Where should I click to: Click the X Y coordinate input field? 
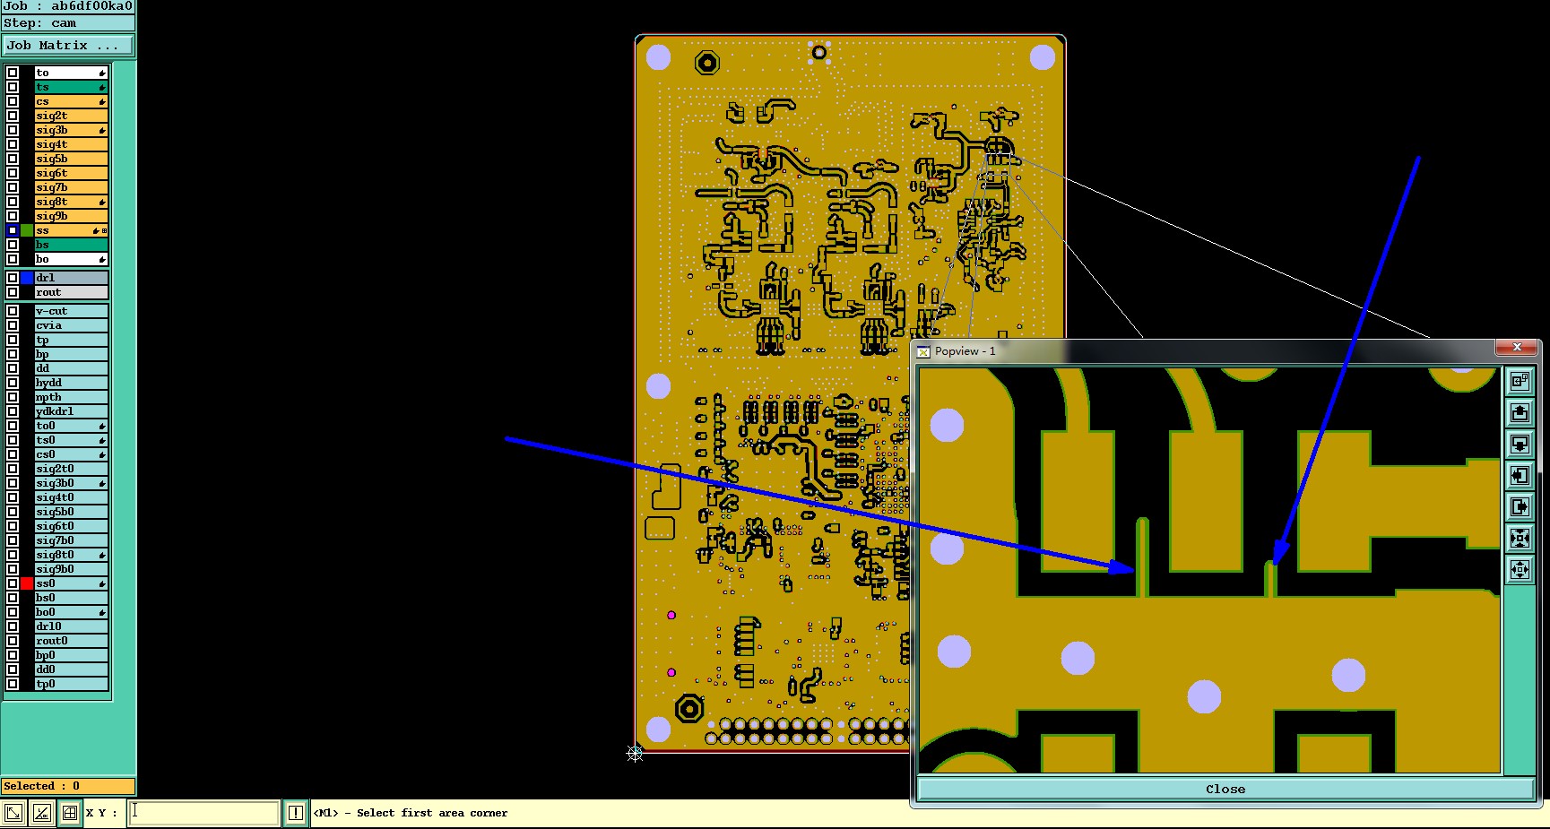pos(203,813)
